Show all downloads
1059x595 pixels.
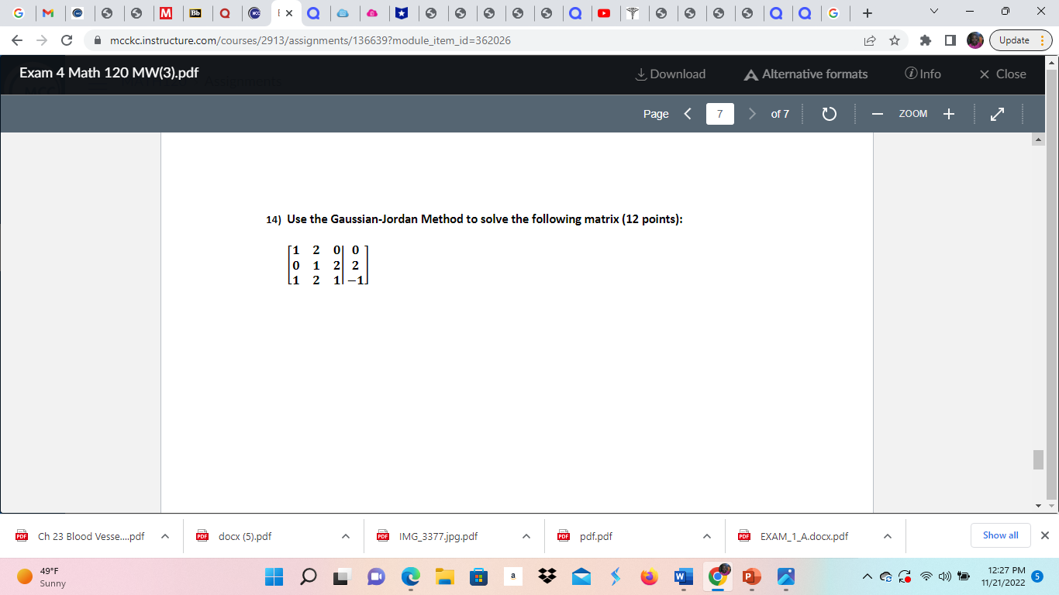pyautogui.click(x=1001, y=535)
